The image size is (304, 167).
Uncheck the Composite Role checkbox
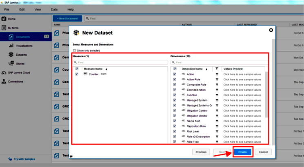click(175, 85)
